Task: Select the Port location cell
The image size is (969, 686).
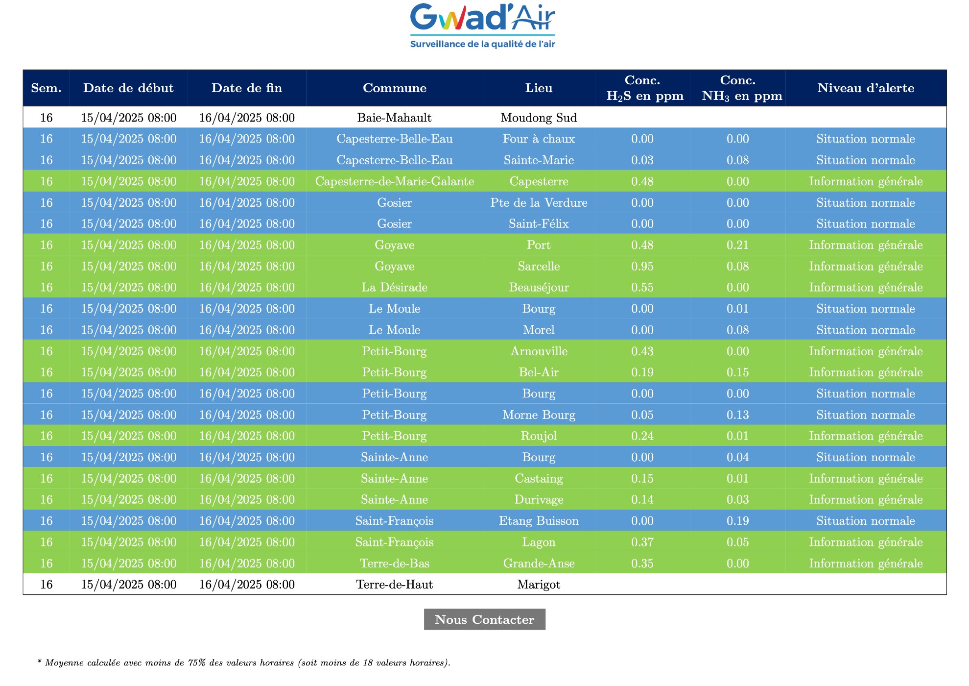Action: click(539, 245)
